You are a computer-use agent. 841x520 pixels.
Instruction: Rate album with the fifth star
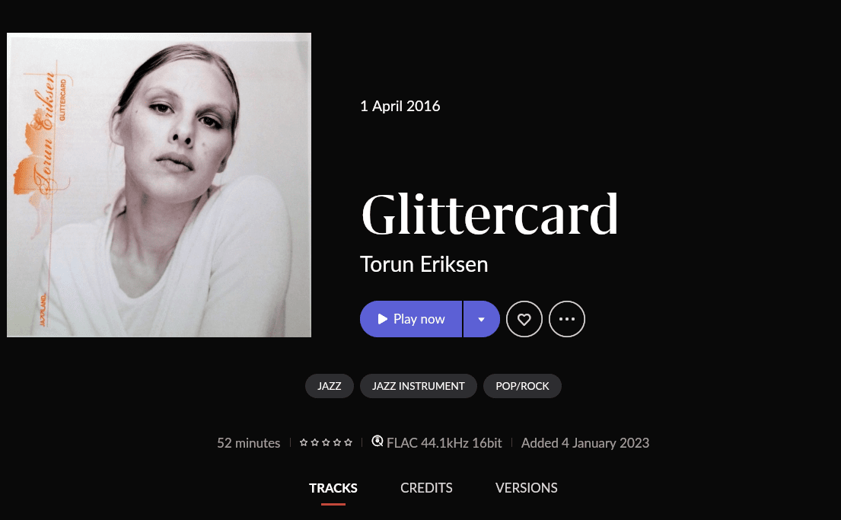point(348,442)
